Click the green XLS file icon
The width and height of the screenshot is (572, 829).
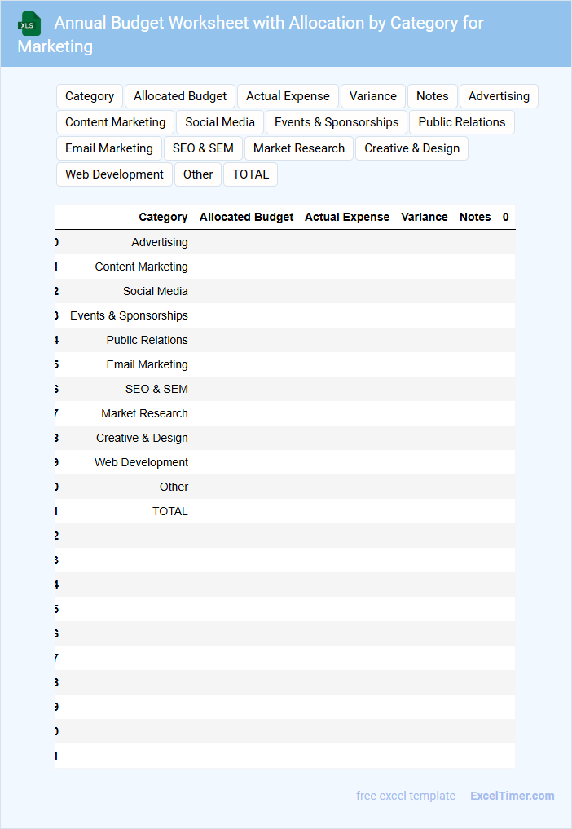(x=29, y=24)
